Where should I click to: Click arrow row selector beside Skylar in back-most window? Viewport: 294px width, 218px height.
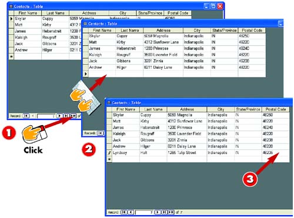[11, 19]
